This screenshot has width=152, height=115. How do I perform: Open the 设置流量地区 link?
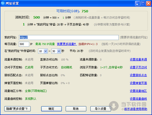[x=138, y=91]
